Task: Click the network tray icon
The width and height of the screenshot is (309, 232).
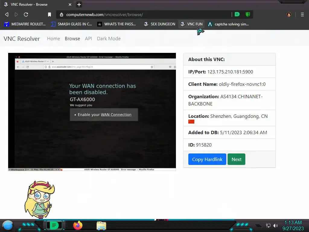Action: [268, 225]
